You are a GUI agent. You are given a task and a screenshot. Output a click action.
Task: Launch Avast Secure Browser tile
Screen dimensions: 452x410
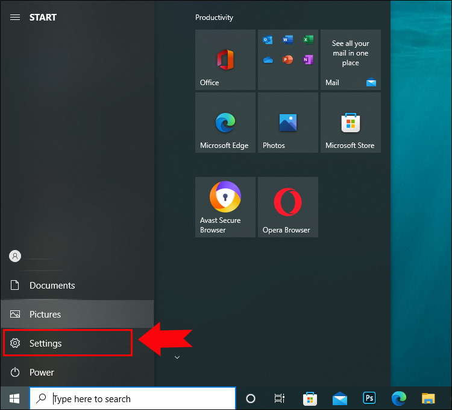coord(225,207)
